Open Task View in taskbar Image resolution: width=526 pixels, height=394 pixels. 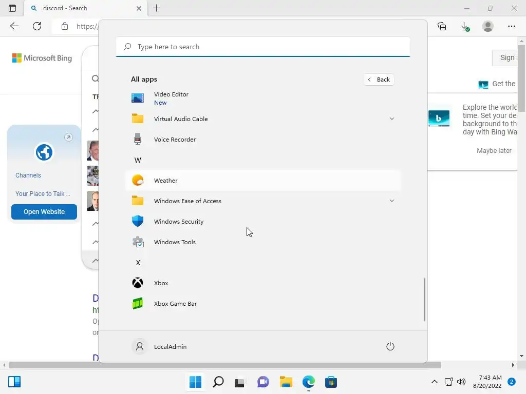pos(239,382)
